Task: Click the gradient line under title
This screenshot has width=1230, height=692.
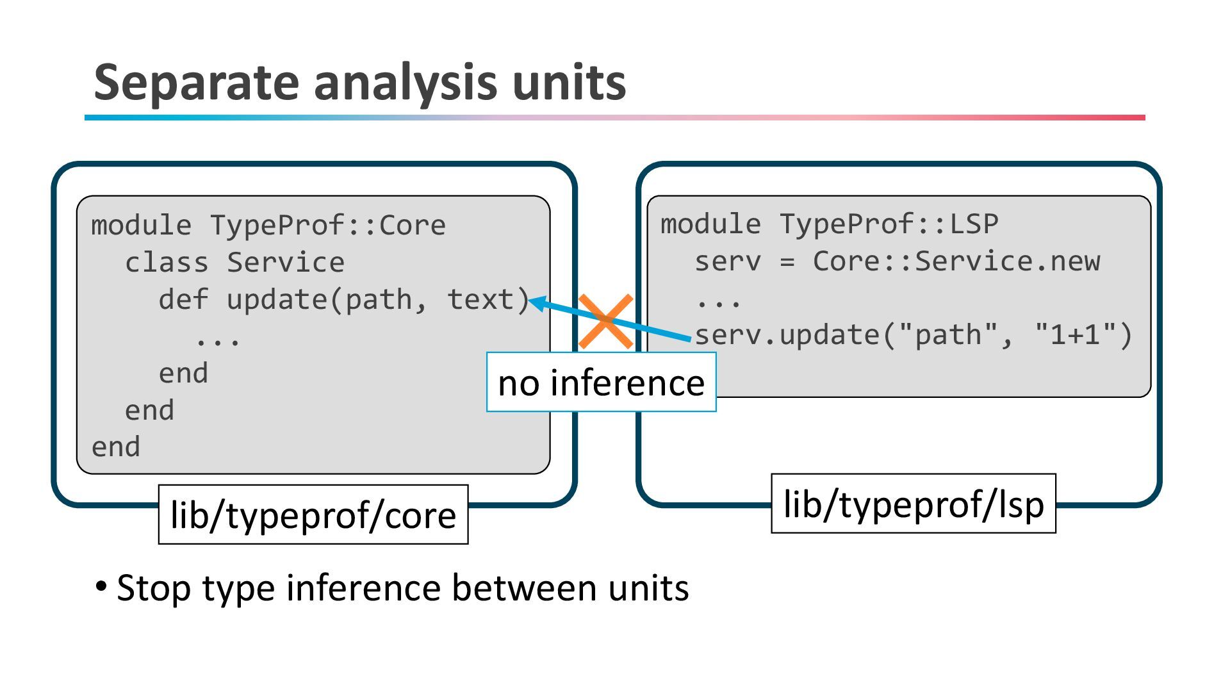Action: [614, 117]
